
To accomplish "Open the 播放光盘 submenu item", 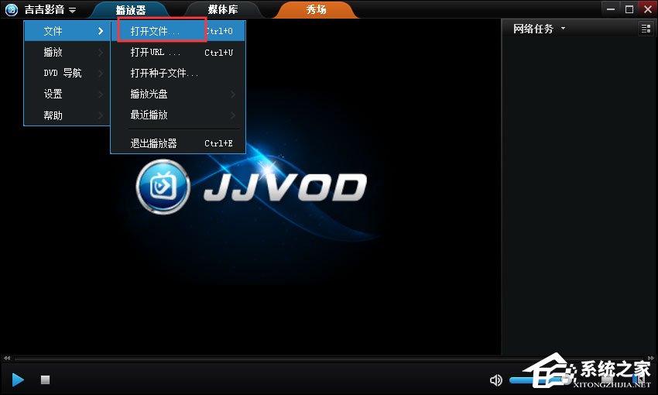I will 178,94.
